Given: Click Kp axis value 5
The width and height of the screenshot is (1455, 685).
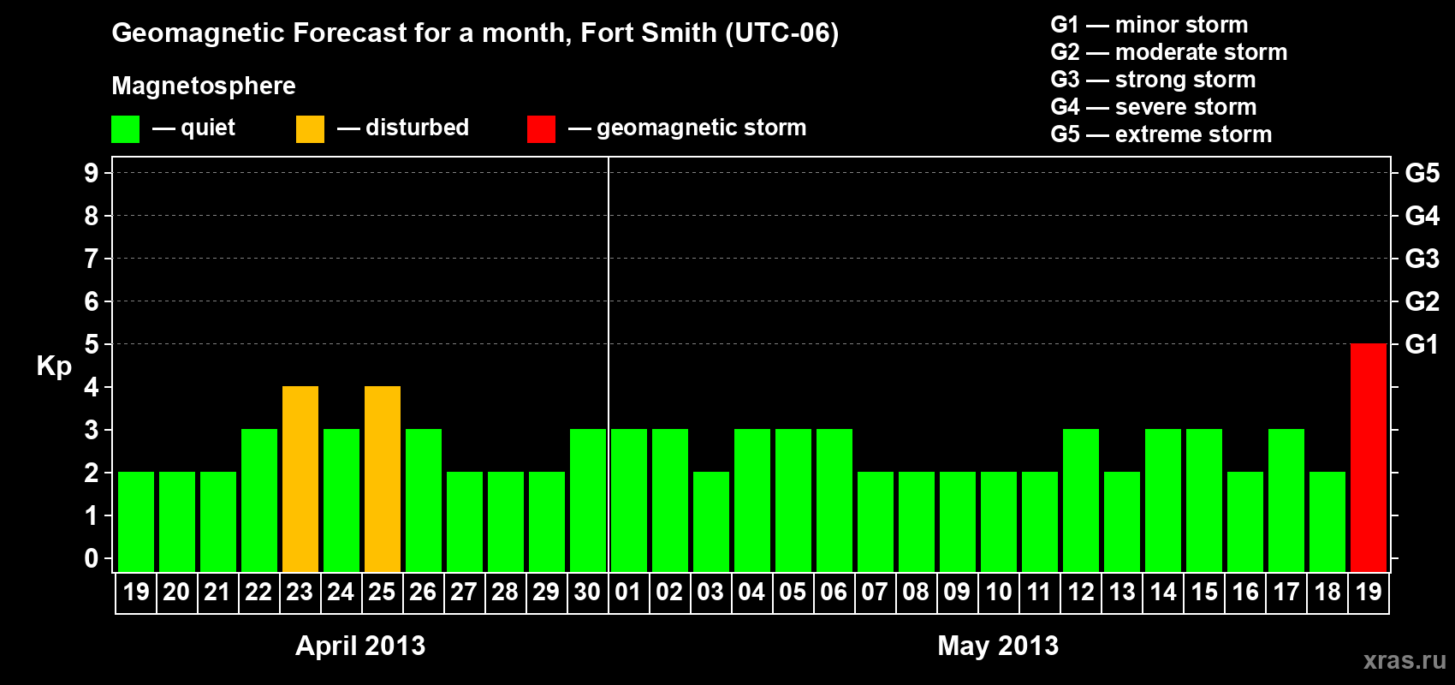Looking at the screenshot, I should 92,344.
